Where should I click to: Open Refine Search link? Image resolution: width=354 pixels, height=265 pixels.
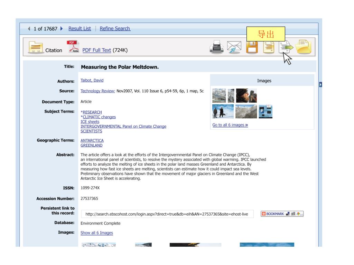115,29
